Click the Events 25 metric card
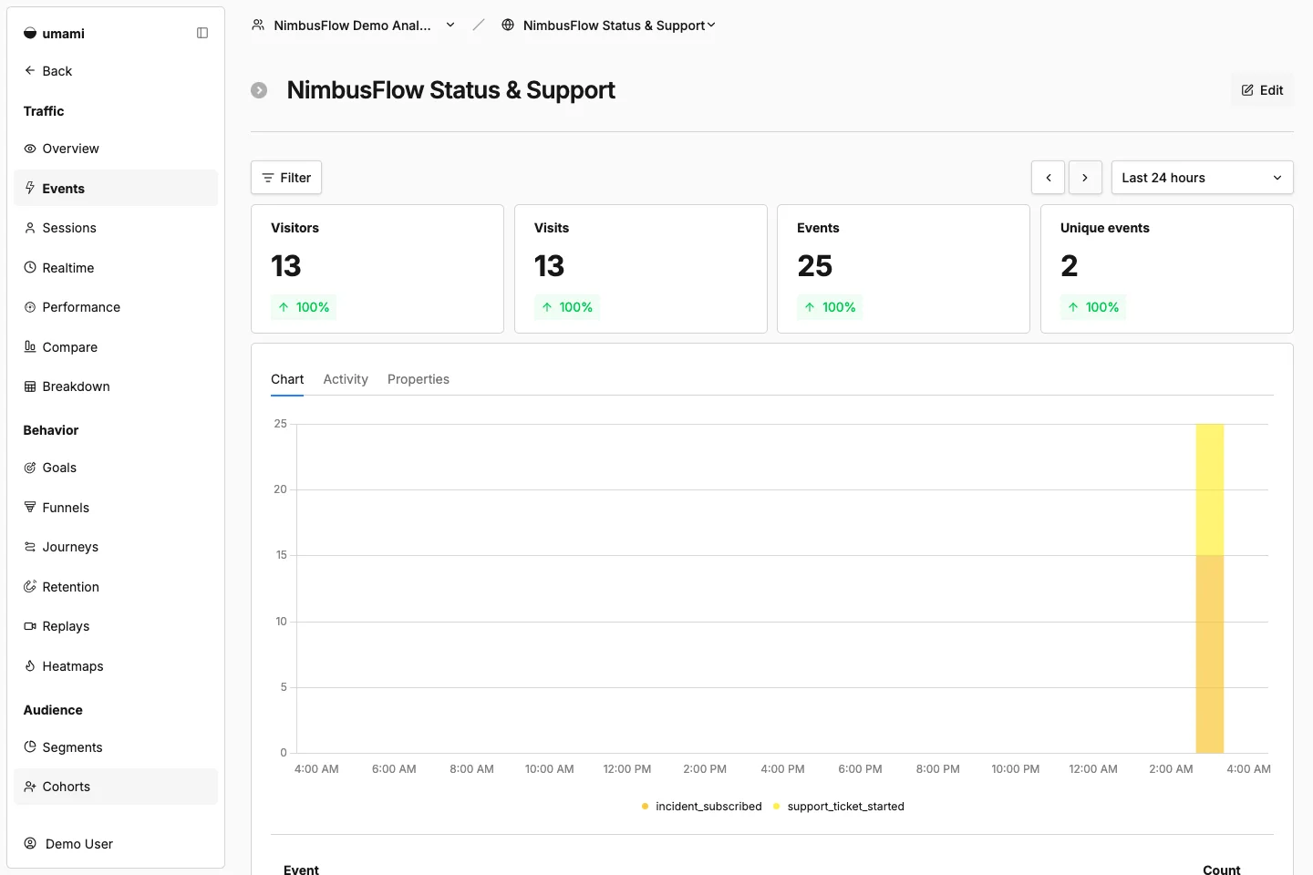This screenshot has height=875, width=1313. click(904, 269)
